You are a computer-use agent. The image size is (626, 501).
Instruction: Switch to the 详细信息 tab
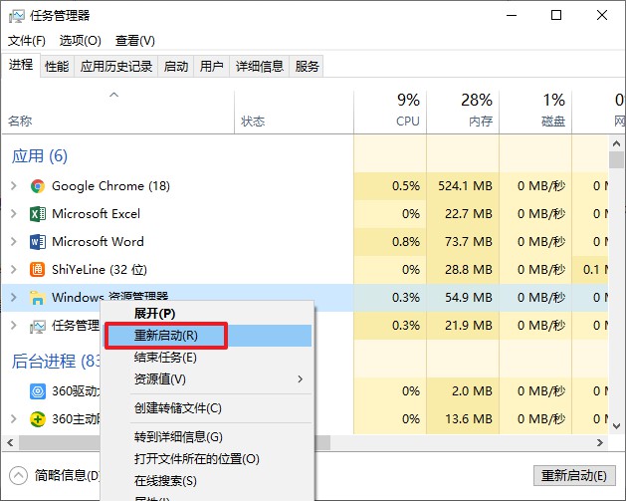260,67
